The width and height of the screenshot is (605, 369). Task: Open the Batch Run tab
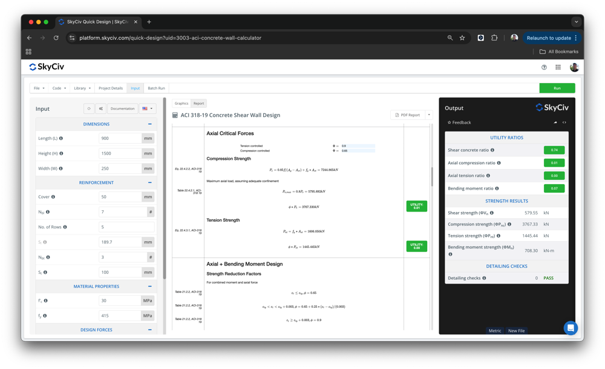(156, 88)
